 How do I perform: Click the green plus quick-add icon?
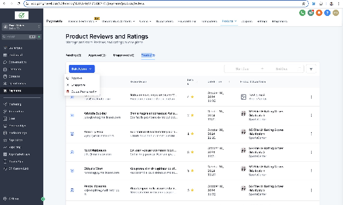click(x=39, y=36)
